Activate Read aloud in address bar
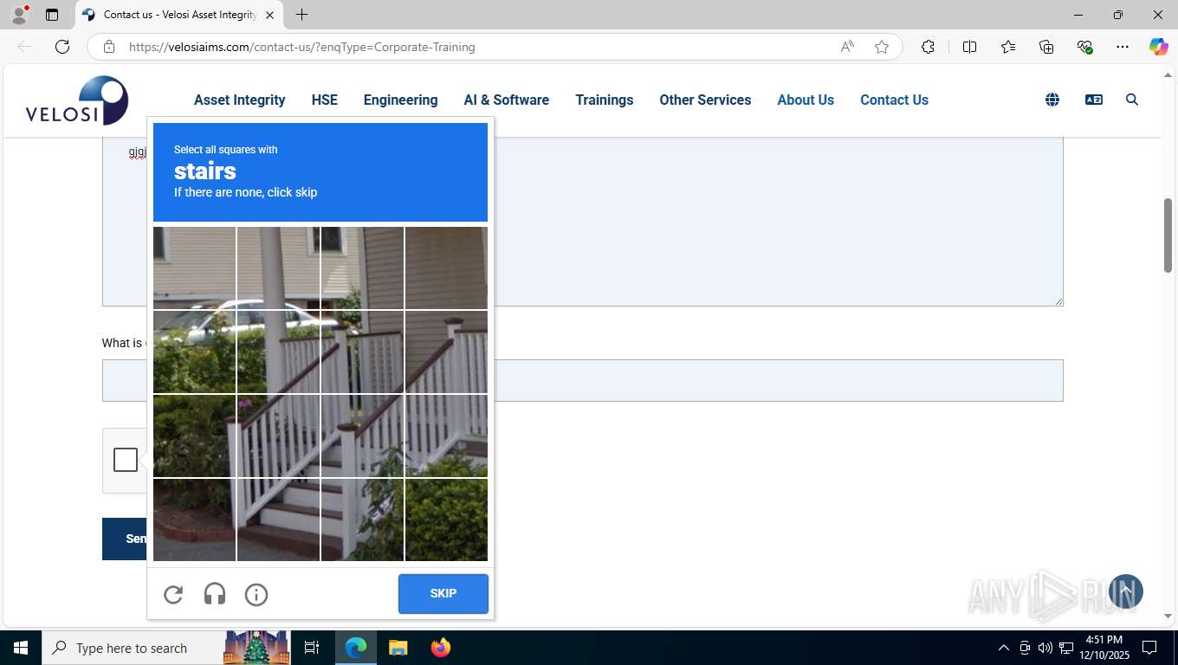1178x665 pixels. [847, 47]
